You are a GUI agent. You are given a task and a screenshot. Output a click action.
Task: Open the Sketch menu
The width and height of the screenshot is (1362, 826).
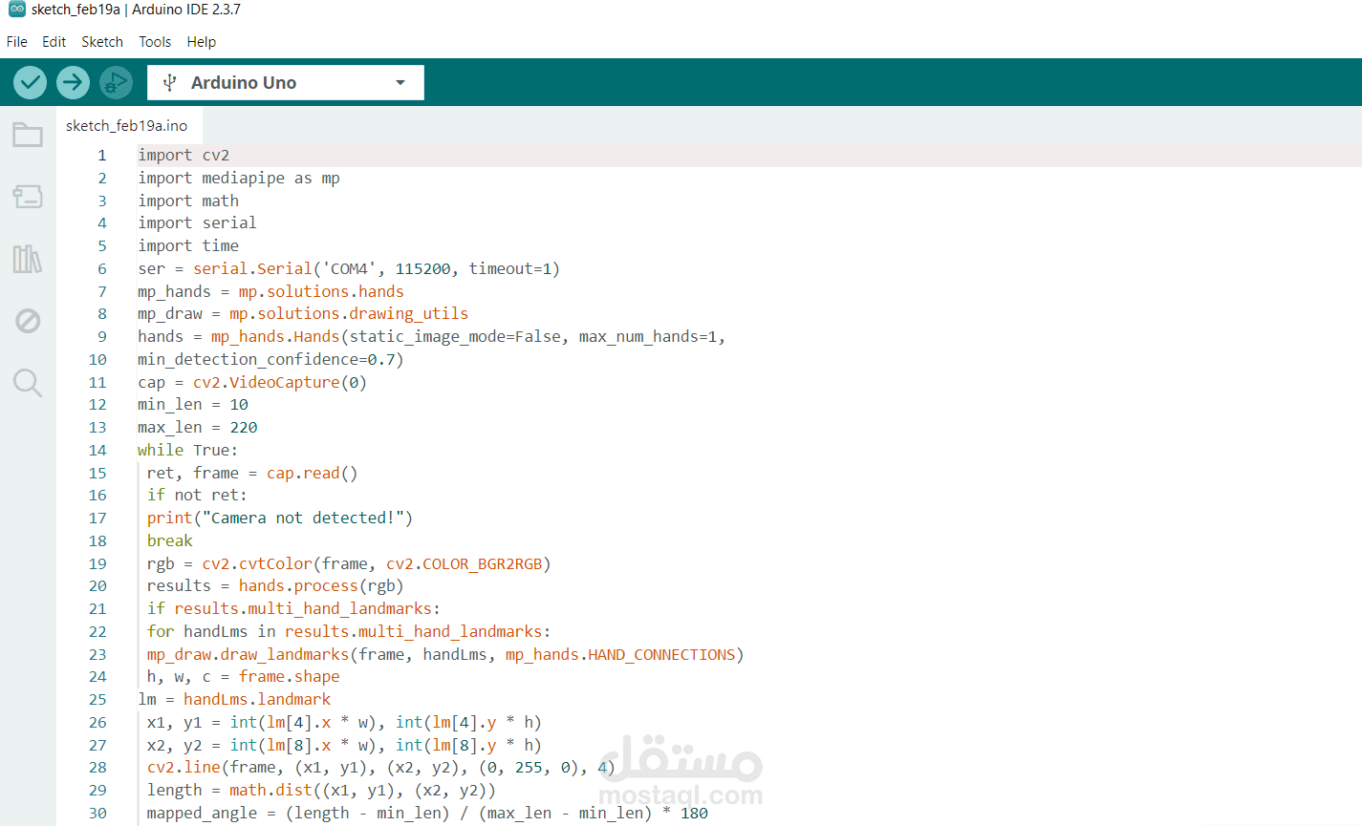102,42
